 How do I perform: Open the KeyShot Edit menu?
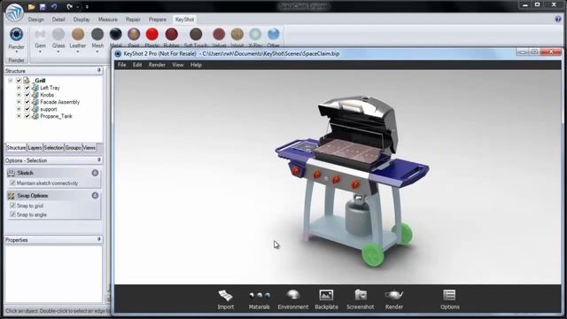(137, 65)
